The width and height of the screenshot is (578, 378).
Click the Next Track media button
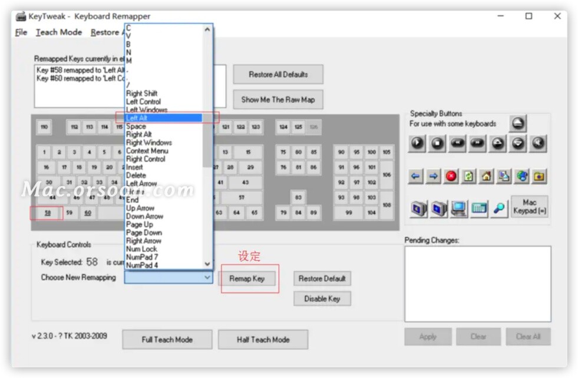[x=478, y=143]
